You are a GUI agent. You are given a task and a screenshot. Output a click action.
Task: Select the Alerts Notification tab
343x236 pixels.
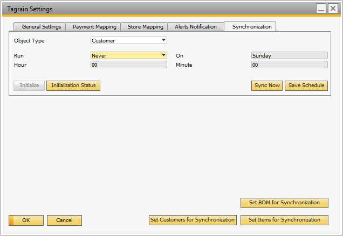195,27
